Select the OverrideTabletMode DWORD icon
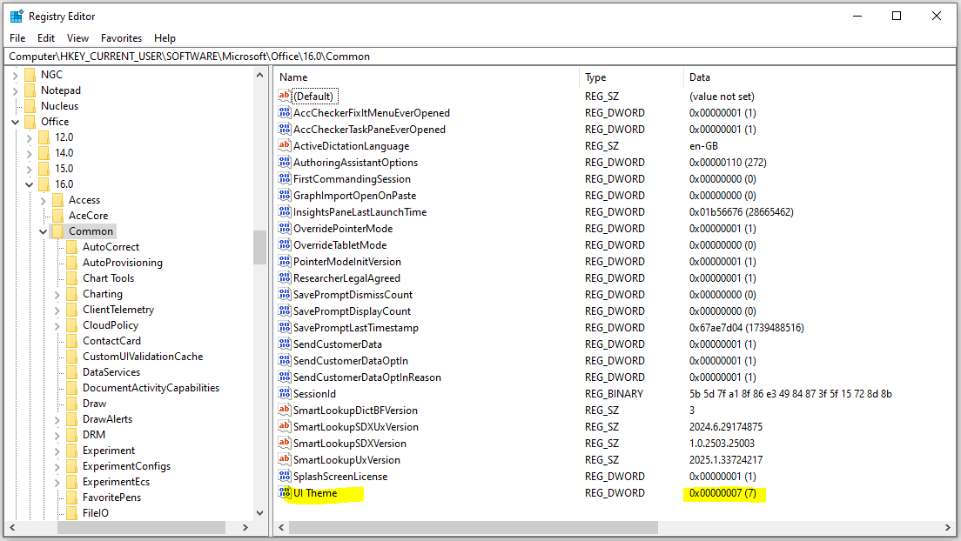This screenshot has width=961, height=541. coord(285,244)
